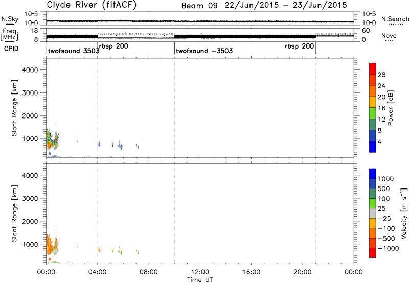The width and height of the screenshot is (409, 283).
Task: Select the "Beam 09" label
Action: tap(199, 6)
